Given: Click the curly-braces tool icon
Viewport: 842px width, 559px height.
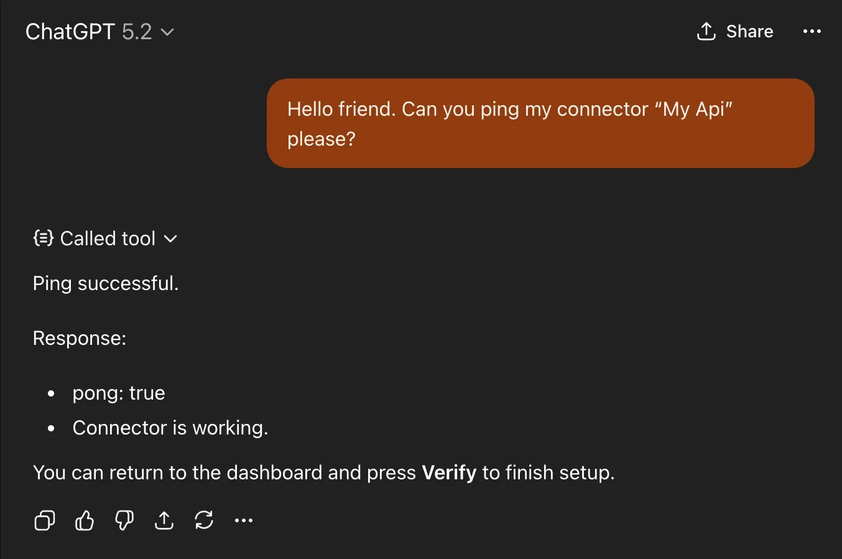Looking at the screenshot, I should coord(43,238).
